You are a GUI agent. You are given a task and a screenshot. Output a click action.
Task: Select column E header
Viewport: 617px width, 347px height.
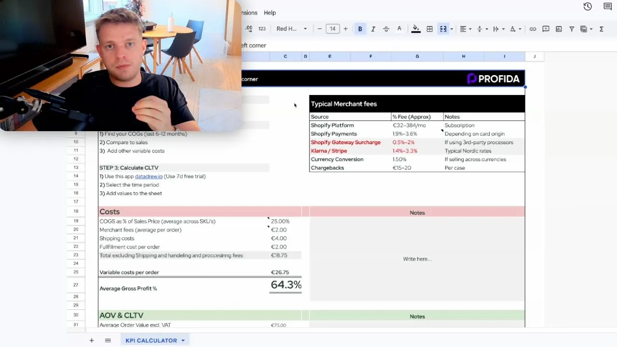330,56
